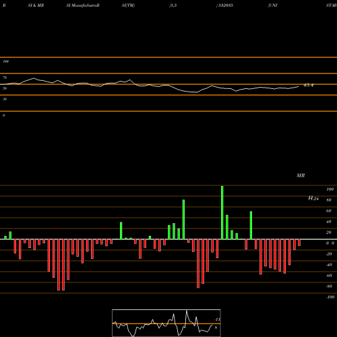Click the MR axis label -40
The image size is (337, 337).
[x=329, y=265]
